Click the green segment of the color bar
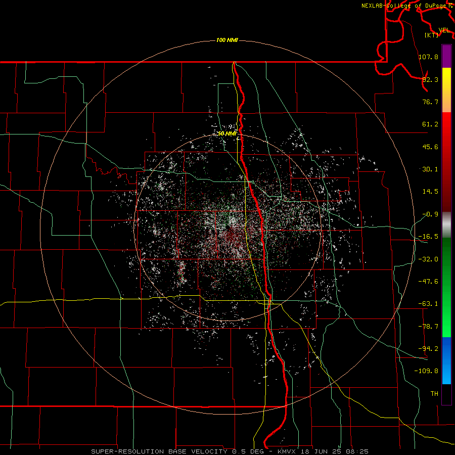455x455 pixels. [x=446, y=287]
